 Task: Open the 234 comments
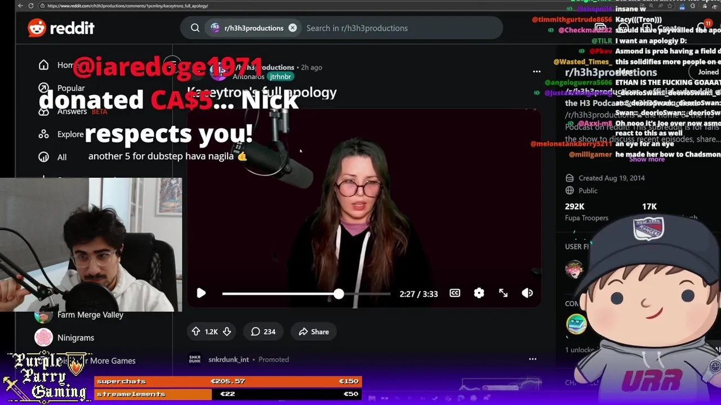(x=263, y=331)
